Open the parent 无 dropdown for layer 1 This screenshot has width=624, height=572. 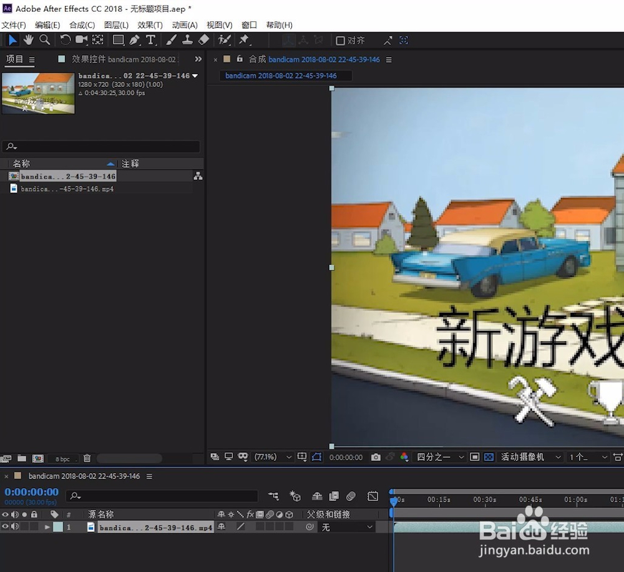(x=346, y=528)
